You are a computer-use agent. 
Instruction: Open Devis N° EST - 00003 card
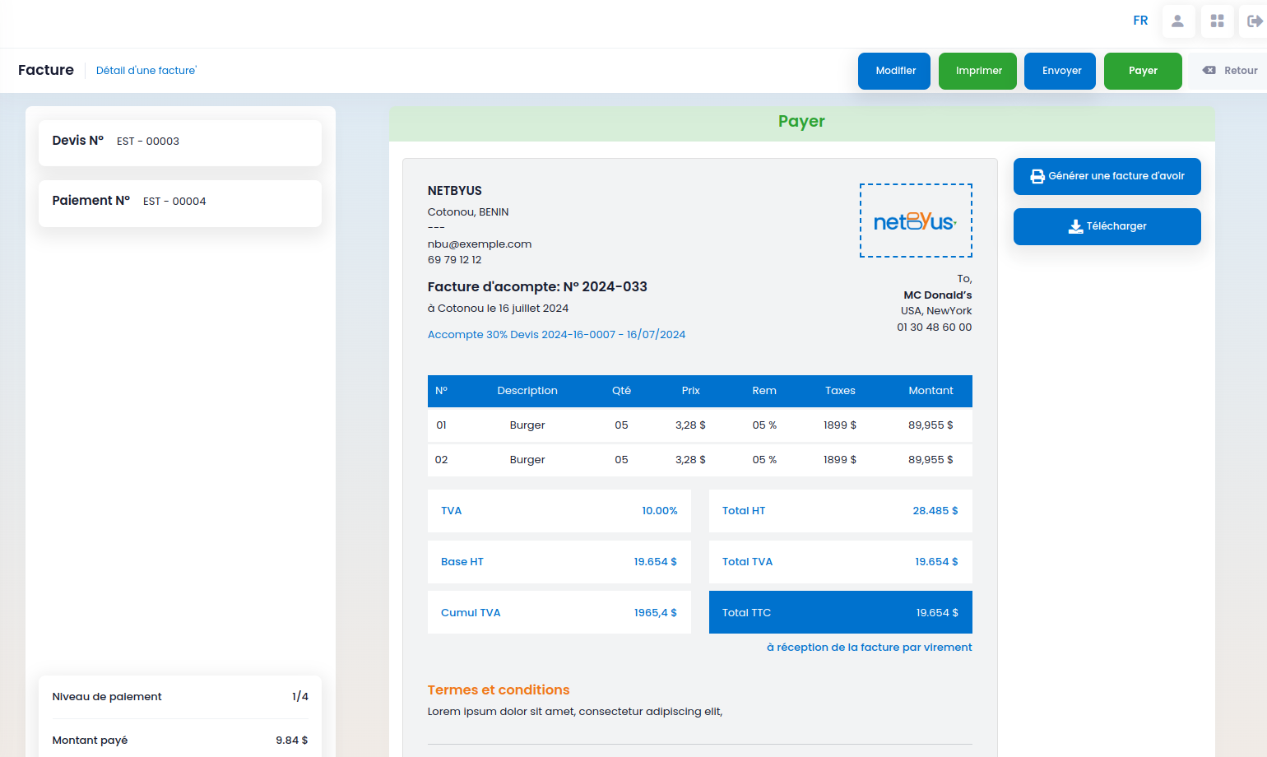pyautogui.click(x=180, y=143)
